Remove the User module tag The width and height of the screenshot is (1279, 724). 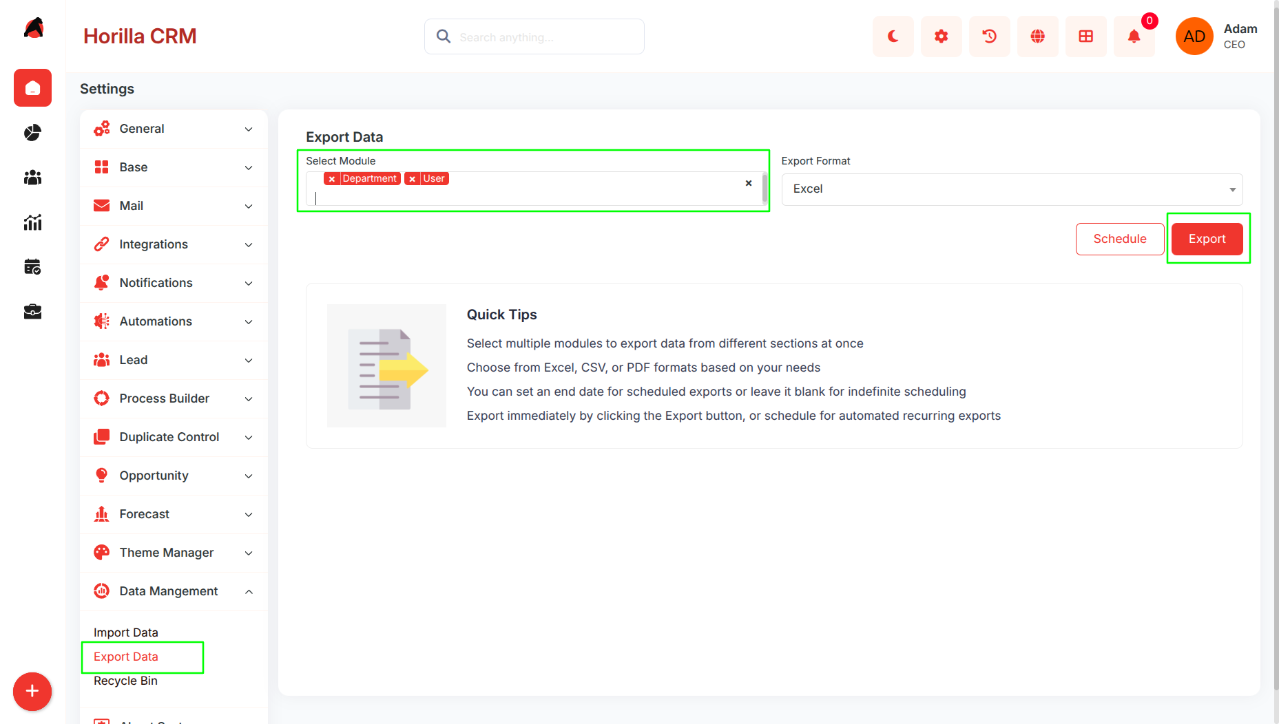pos(412,179)
